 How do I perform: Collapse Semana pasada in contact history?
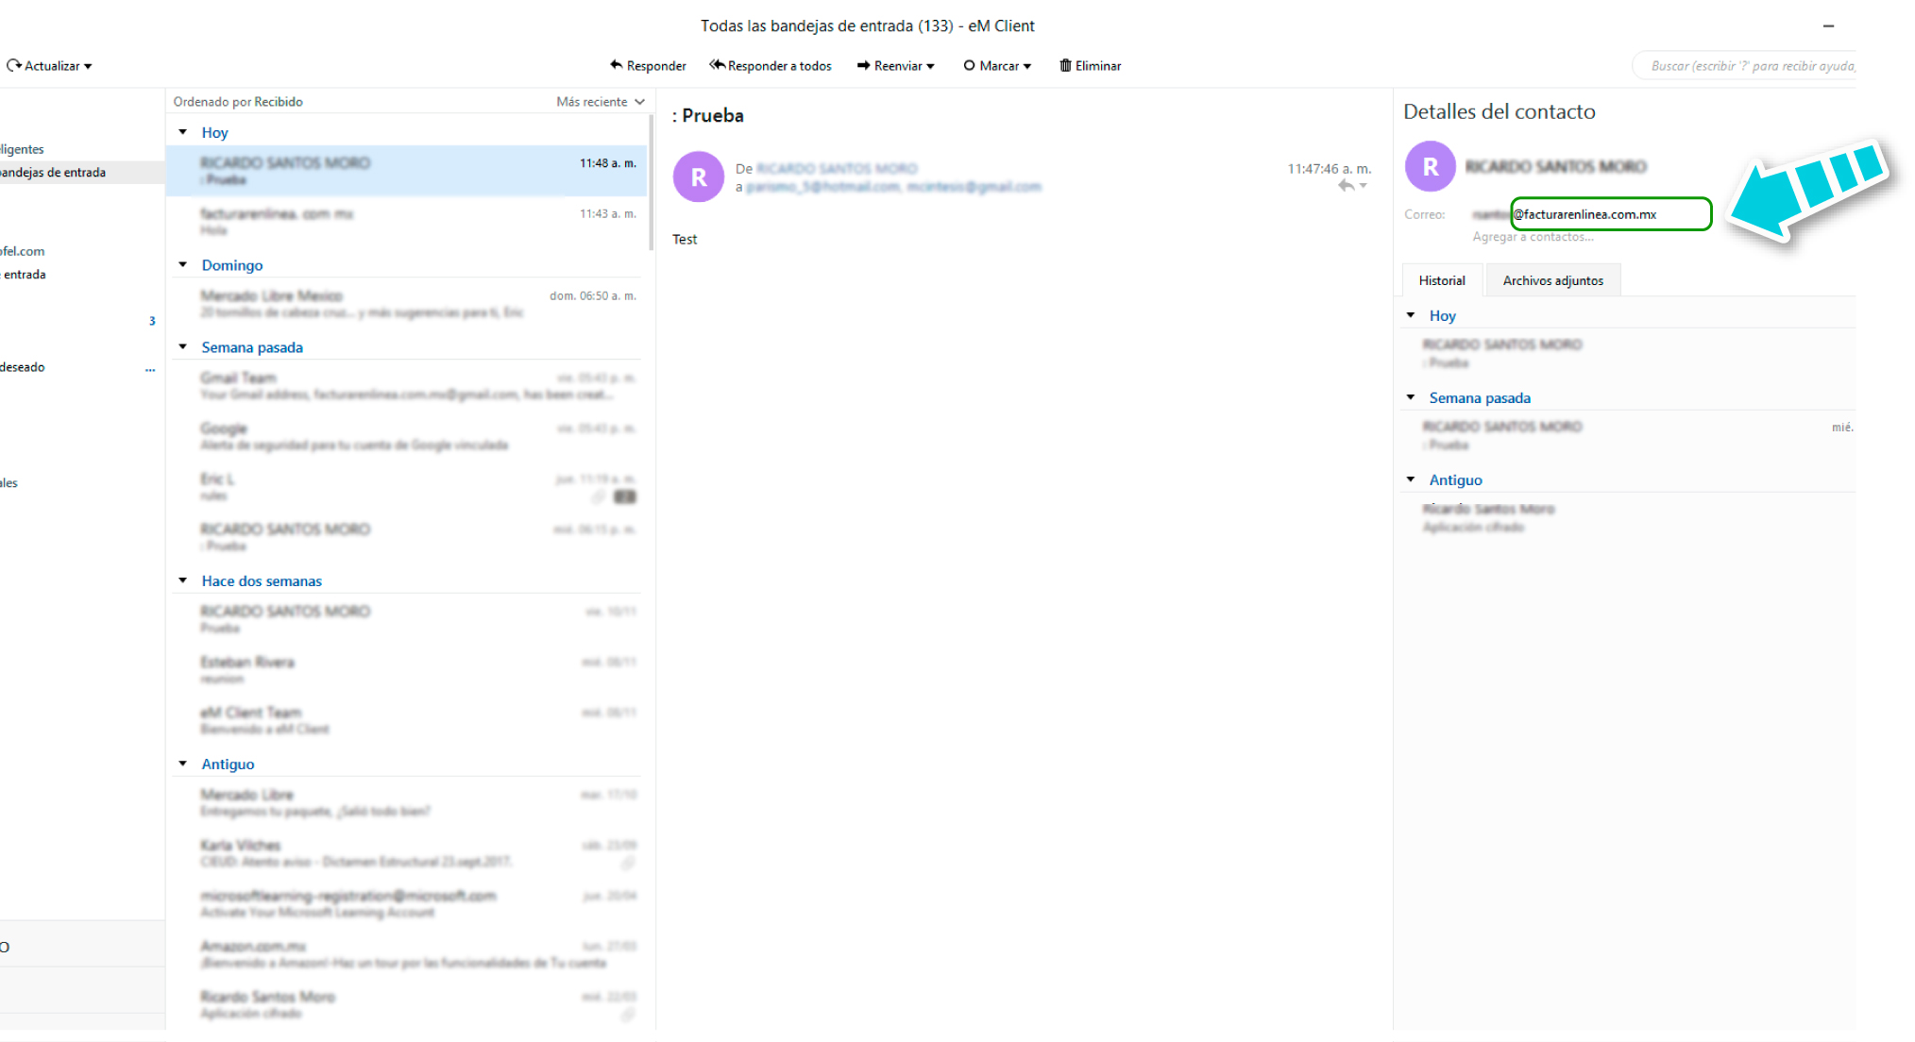(1411, 396)
